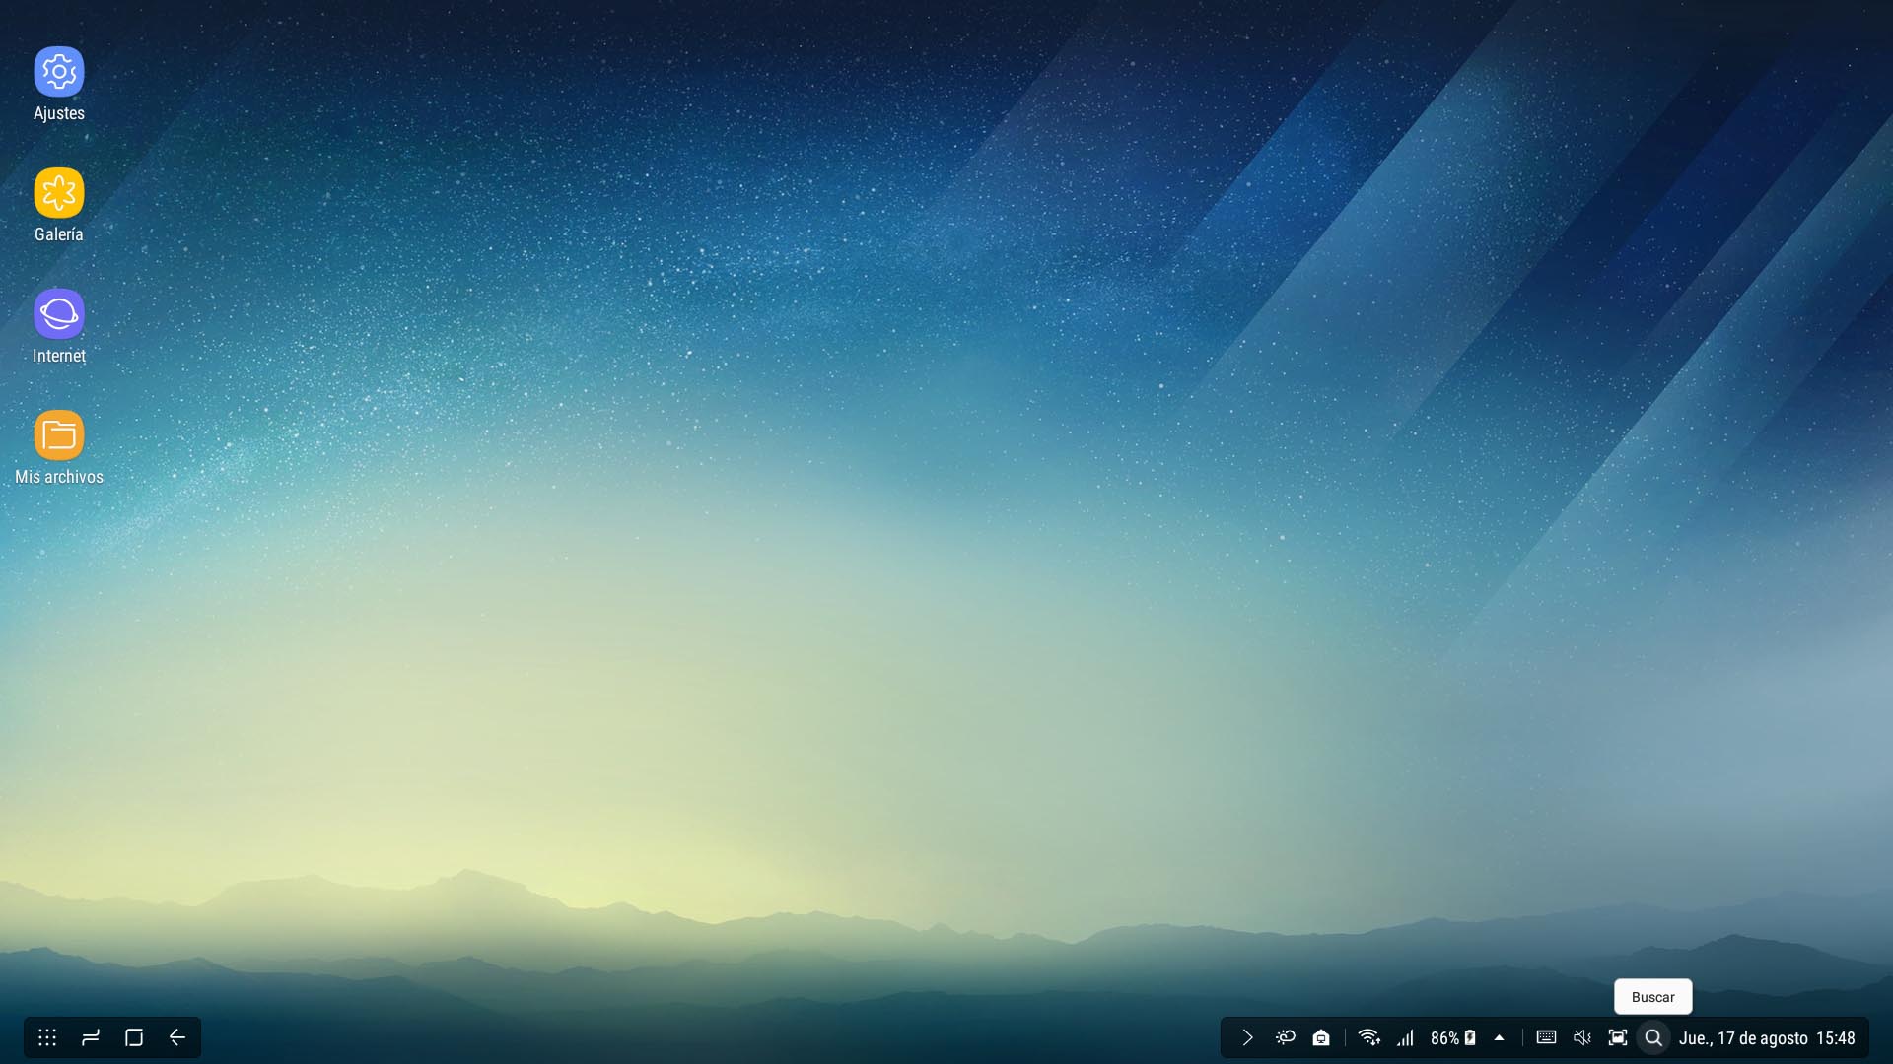Click the date Jue., 17 de agosto
Image resolution: width=1893 pixels, height=1064 pixels.
[1743, 1038]
